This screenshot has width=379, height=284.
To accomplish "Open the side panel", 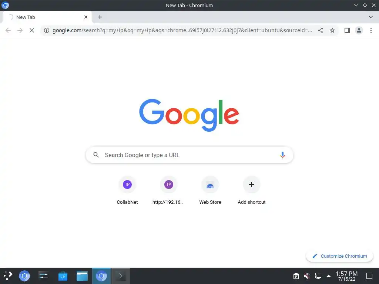I will click(347, 30).
